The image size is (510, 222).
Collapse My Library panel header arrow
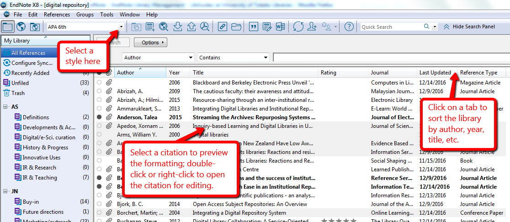[46, 37]
